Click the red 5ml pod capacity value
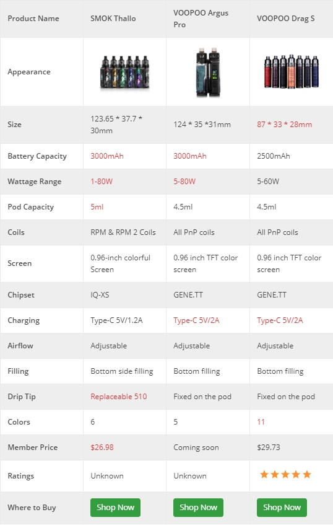This screenshot has width=333, height=525. 97,206
